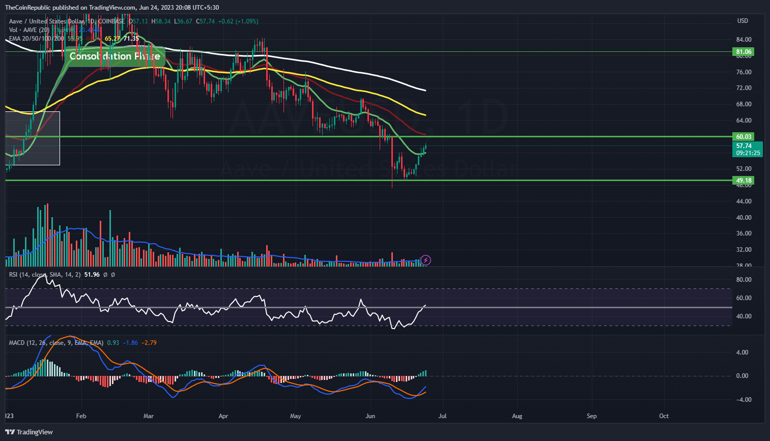The image size is (770, 441).
Task: Click the Oct label on time axis
Action: 664,416
